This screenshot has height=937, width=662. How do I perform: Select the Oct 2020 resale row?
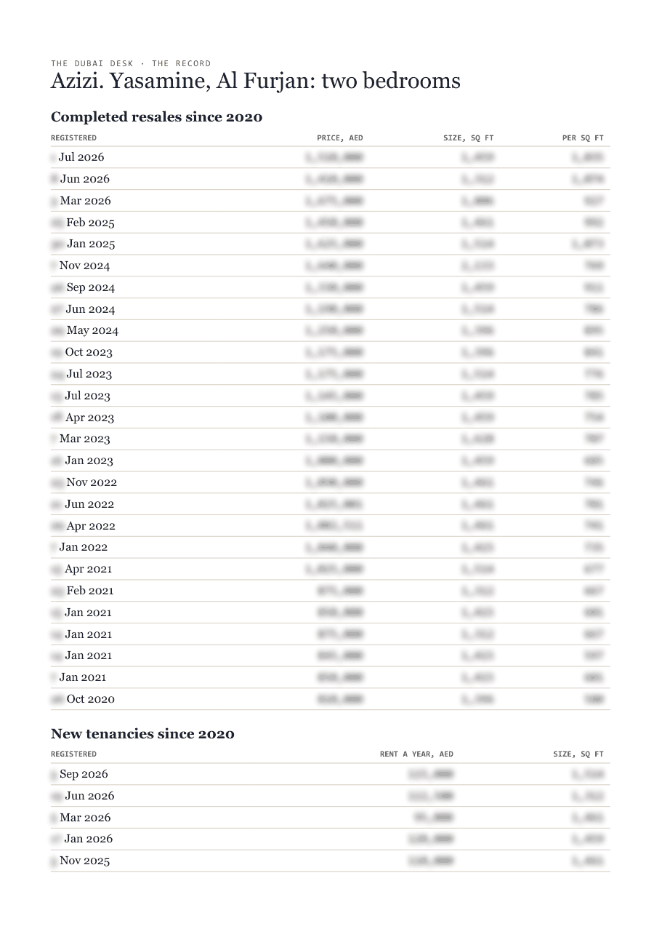click(x=331, y=699)
